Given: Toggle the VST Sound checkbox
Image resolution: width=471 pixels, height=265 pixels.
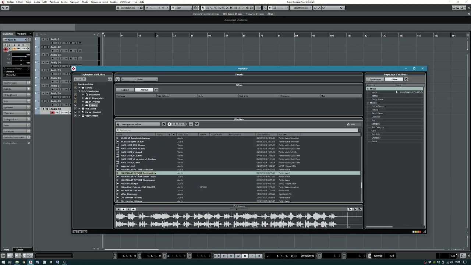Looking at the screenshot, I should click(x=75, y=109).
